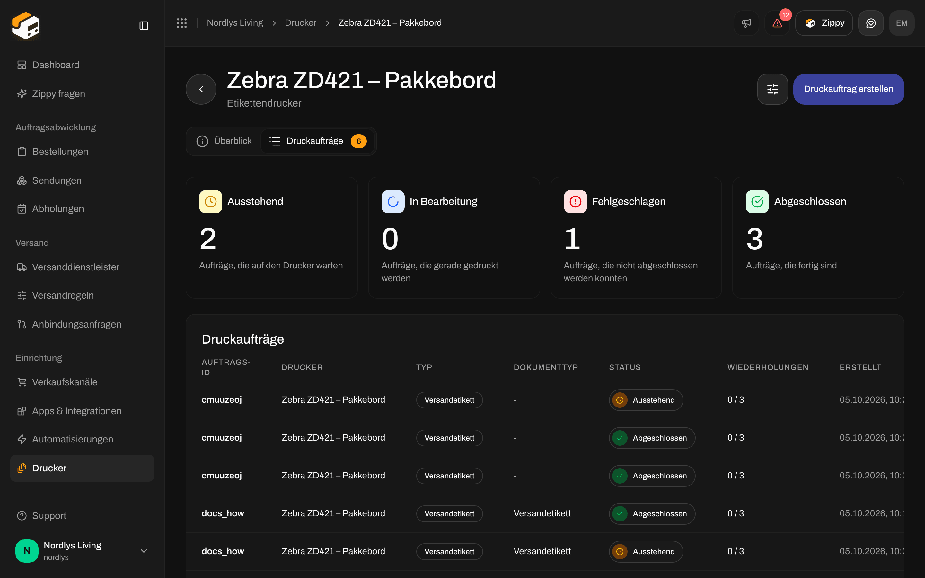Switch to the Überblick tab
The image size is (925, 578).
coord(224,141)
